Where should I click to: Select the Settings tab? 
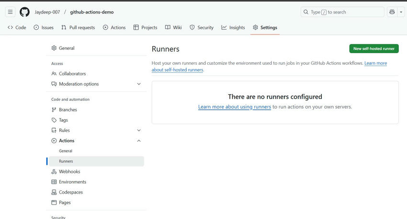point(265,27)
